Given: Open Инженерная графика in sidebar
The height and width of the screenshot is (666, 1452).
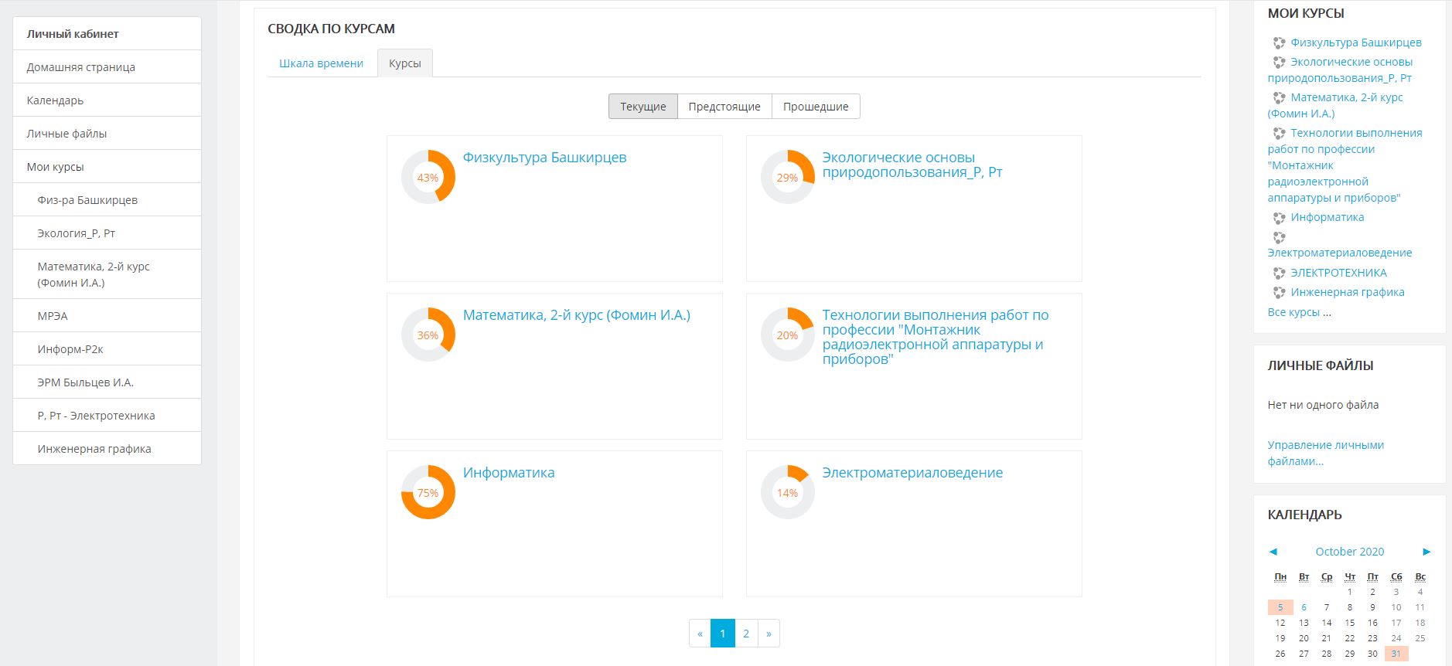Looking at the screenshot, I should [107, 449].
